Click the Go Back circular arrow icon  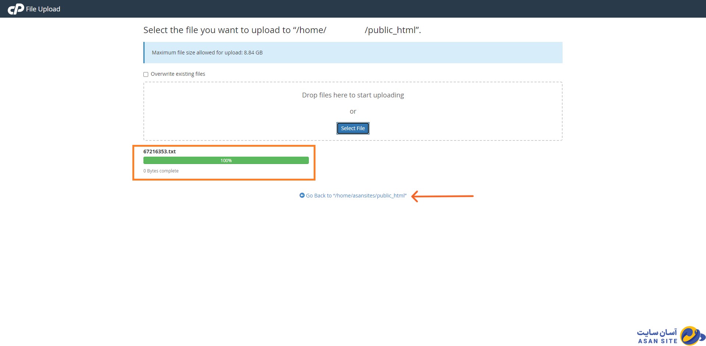click(302, 195)
